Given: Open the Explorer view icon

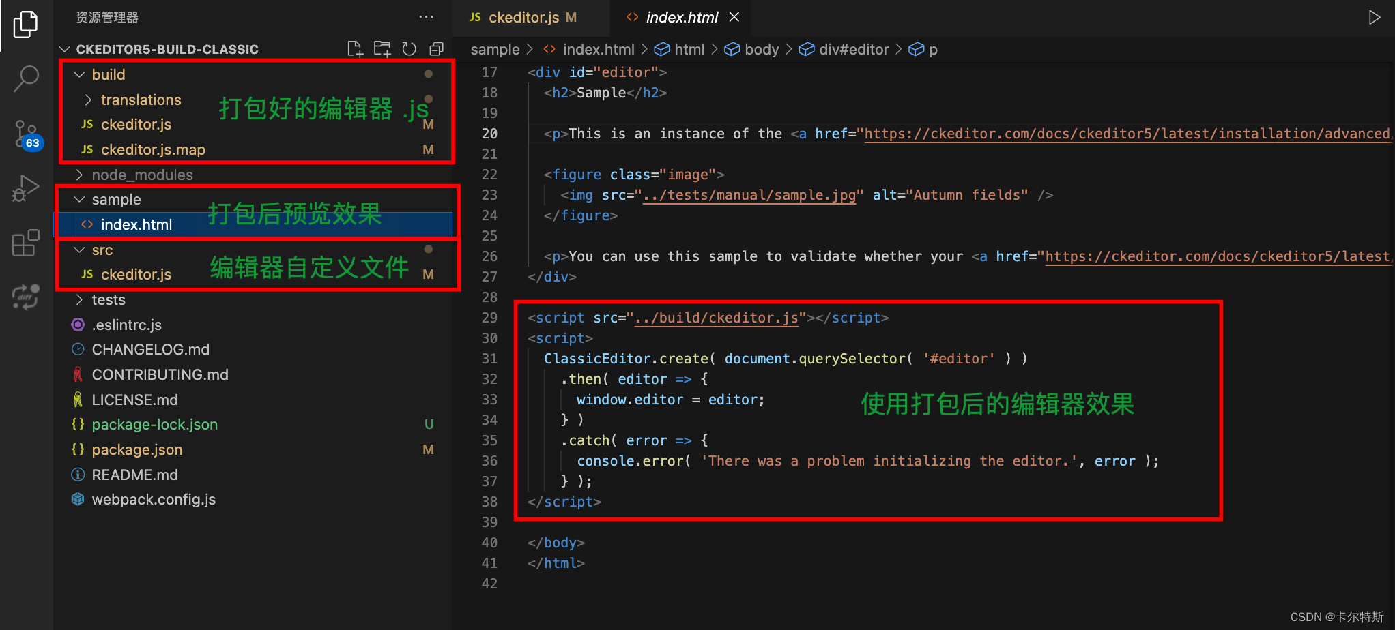Looking at the screenshot, I should [25, 24].
